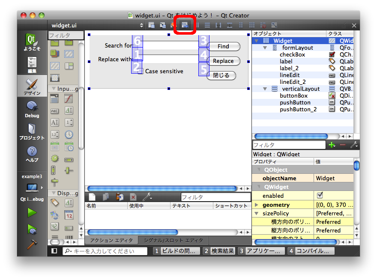
Task: Expand the geometry property row
Action: [x=256, y=205]
